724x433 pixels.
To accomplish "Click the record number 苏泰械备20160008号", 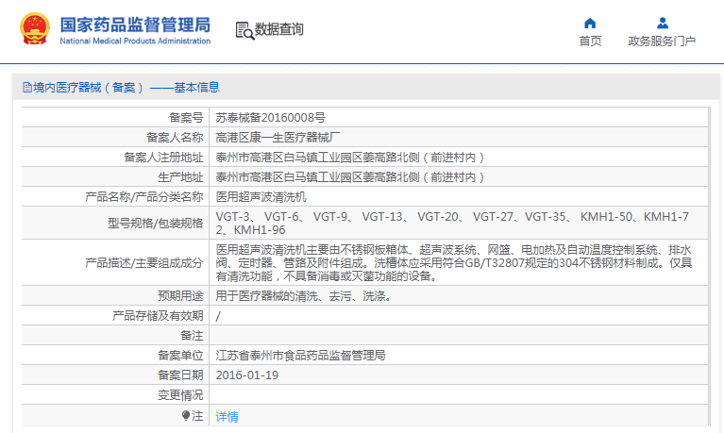I will pyautogui.click(x=270, y=118).
